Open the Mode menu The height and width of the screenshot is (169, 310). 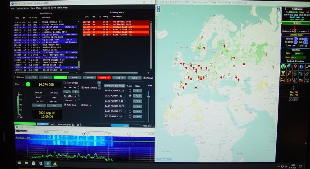(39, 8)
